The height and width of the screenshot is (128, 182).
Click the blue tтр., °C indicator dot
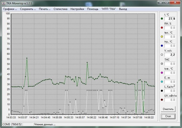pos(162,46)
